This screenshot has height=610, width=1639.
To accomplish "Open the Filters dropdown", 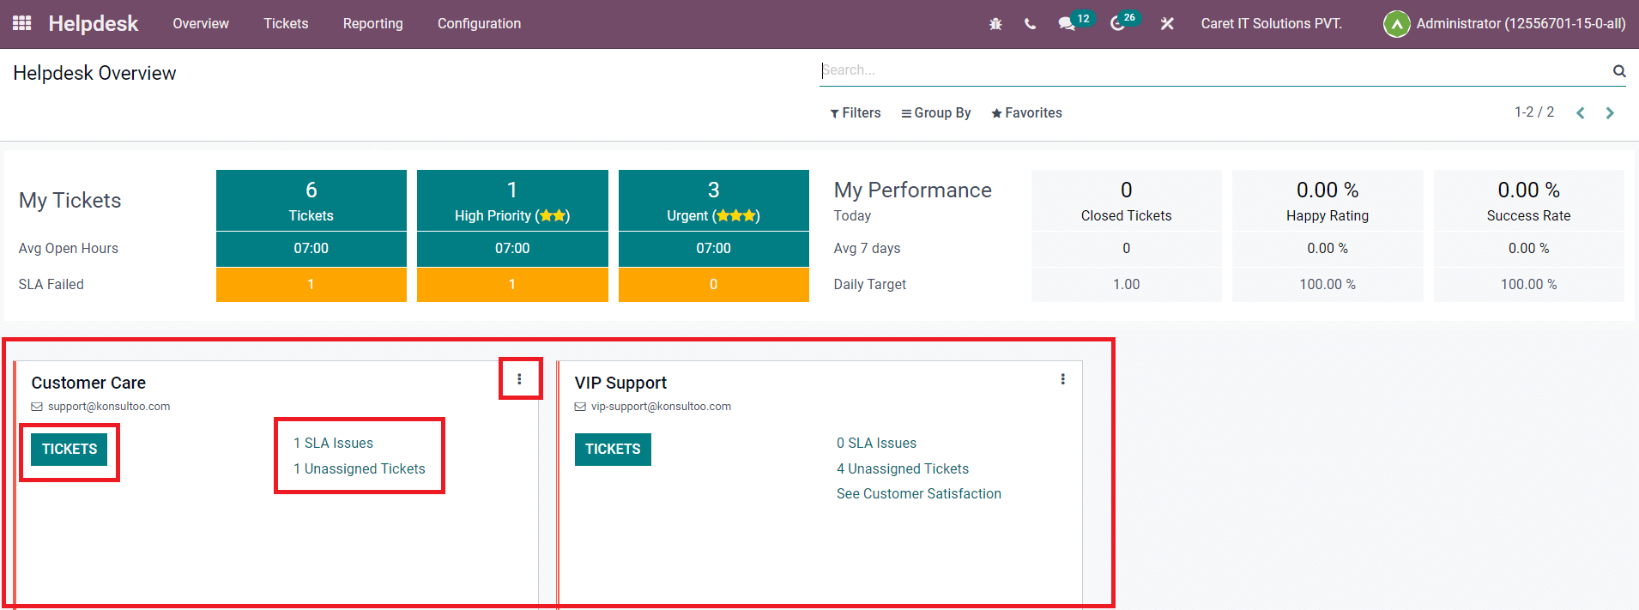I will pos(856,113).
